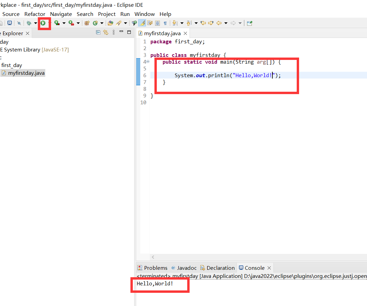Open Package Explorer View Menu dots
This screenshot has height=306, width=367.
114,32
